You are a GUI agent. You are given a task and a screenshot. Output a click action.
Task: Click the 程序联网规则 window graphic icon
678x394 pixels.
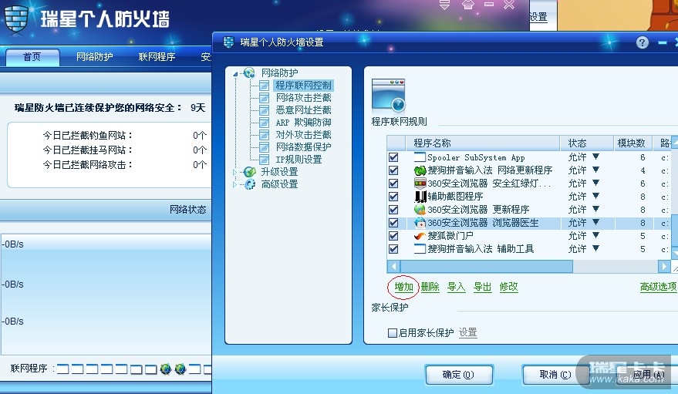pos(388,95)
